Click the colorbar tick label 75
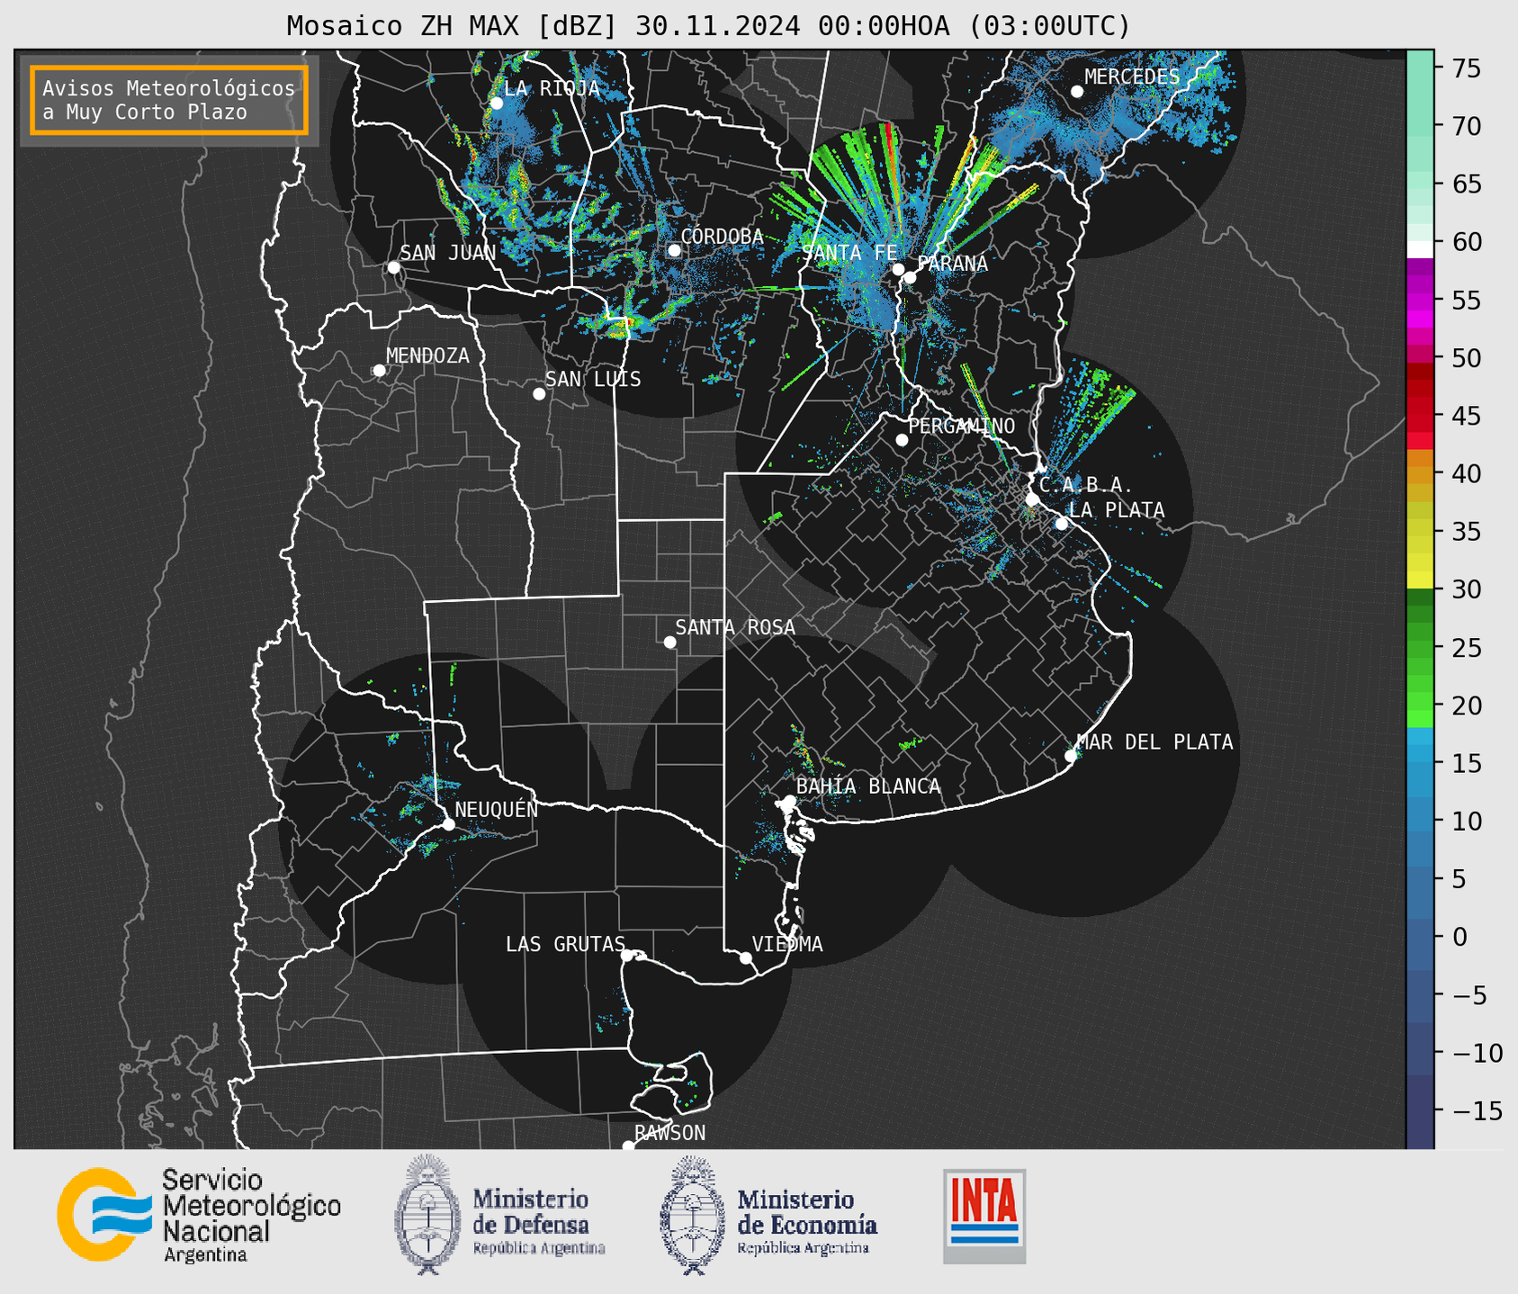Screen dimensions: 1518x1294 coord(1466,68)
